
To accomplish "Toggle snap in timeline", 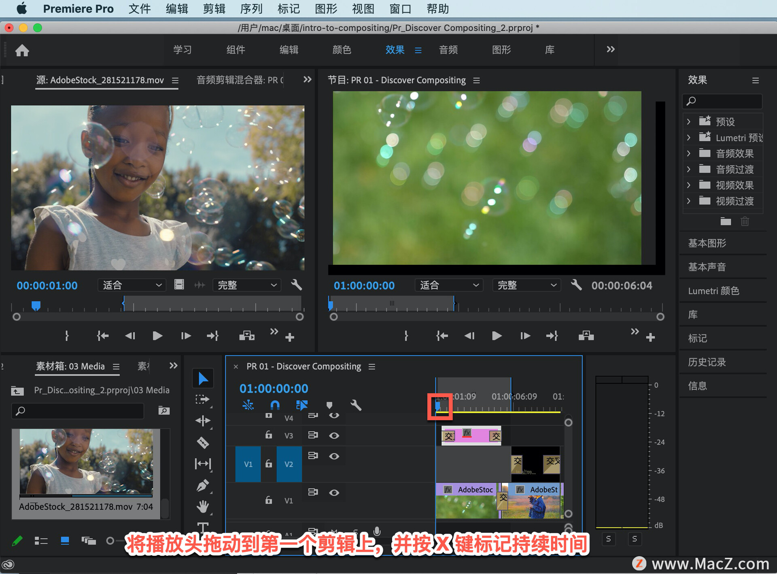I will point(275,405).
